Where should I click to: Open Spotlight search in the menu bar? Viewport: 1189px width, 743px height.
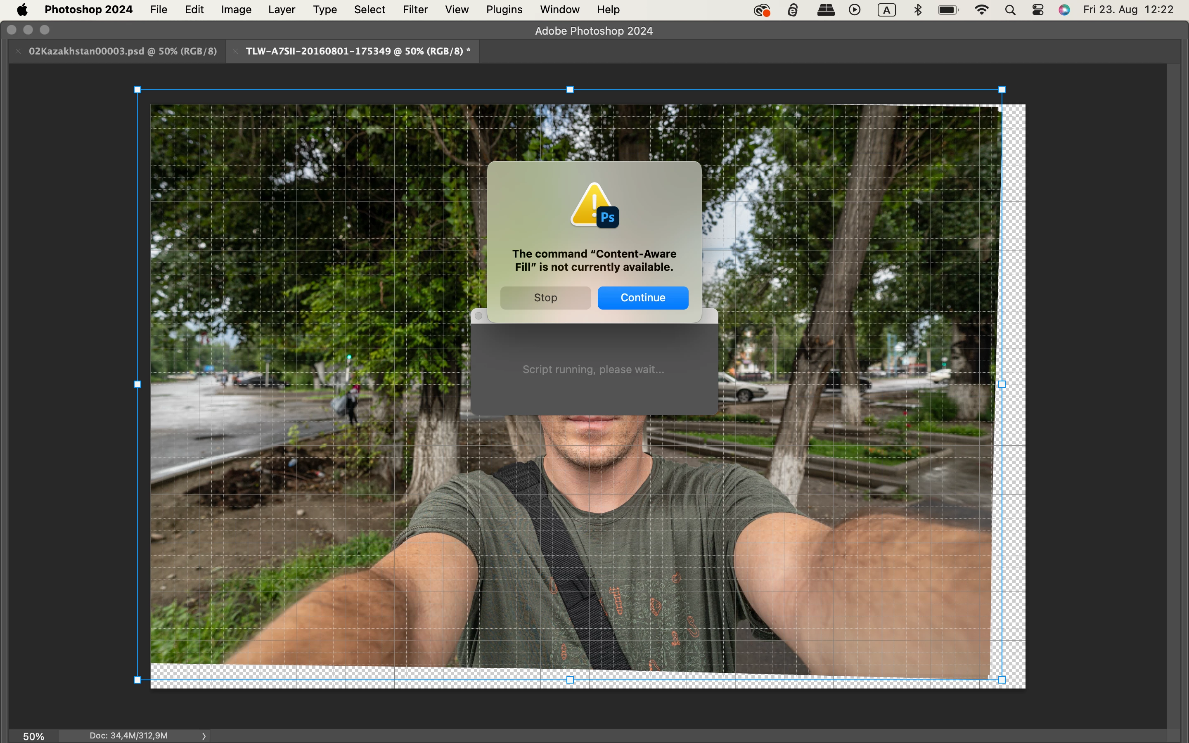pos(1010,9)
